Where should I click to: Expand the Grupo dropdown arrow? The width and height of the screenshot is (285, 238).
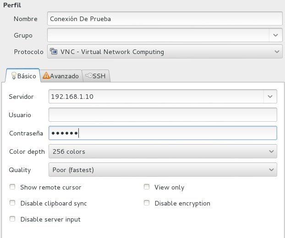[275, 35]
